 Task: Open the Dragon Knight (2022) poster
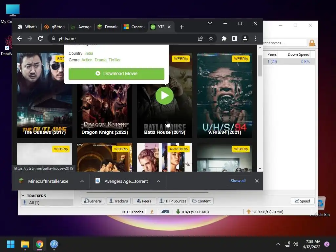tap(105, 111)
